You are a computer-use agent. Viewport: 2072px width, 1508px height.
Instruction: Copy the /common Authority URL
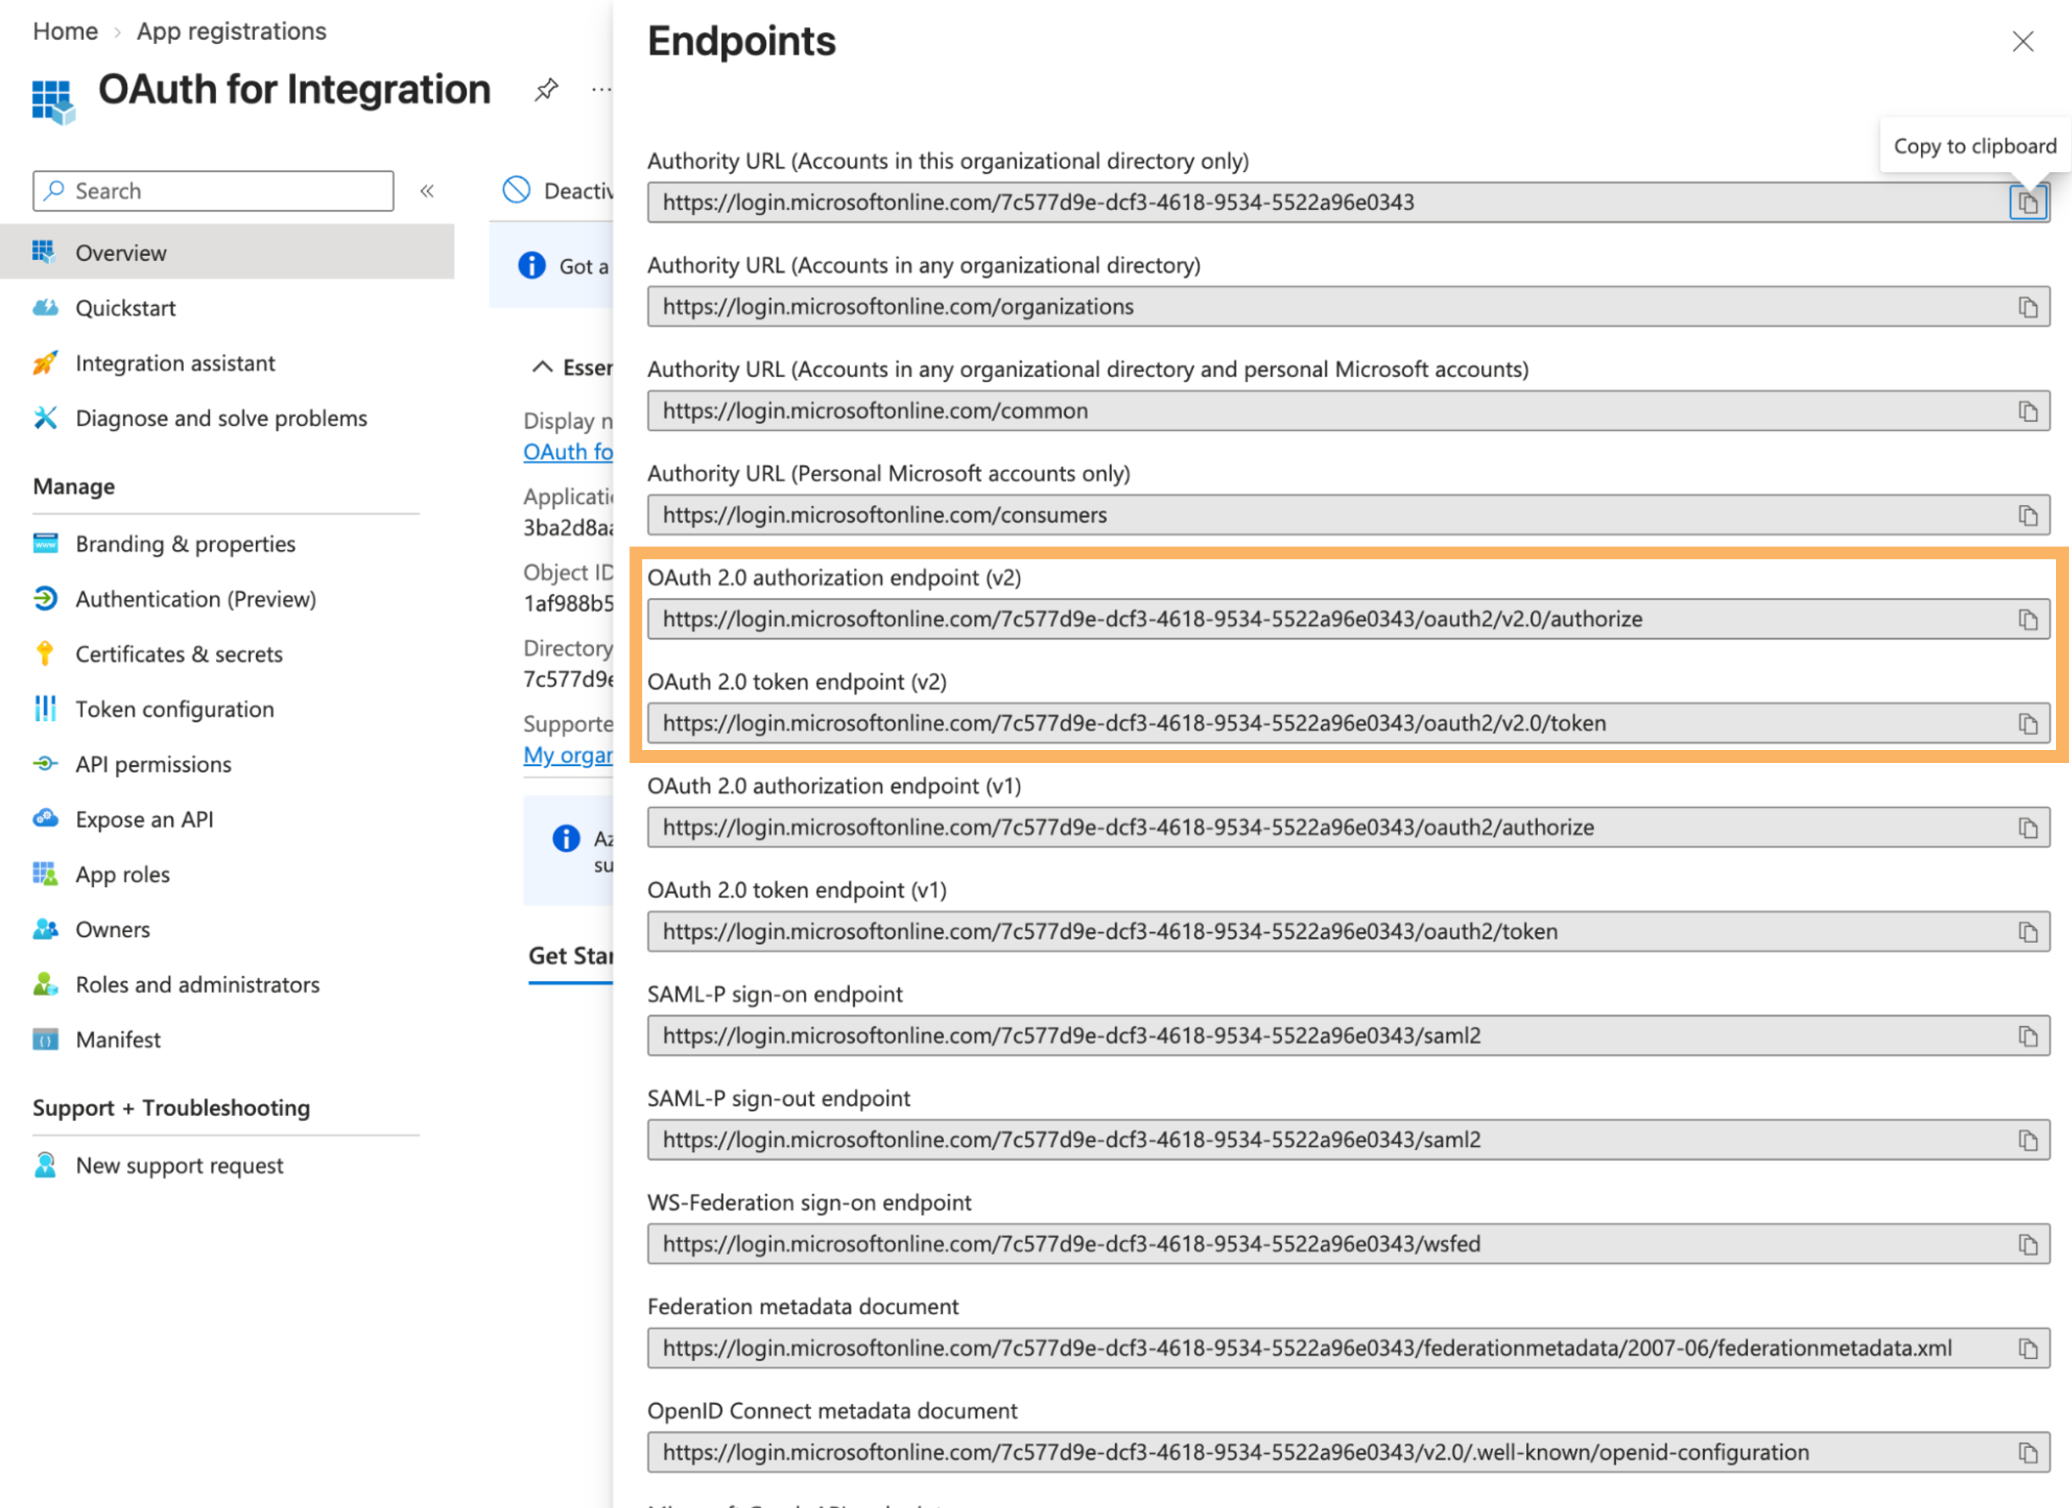click(2028, 411)
